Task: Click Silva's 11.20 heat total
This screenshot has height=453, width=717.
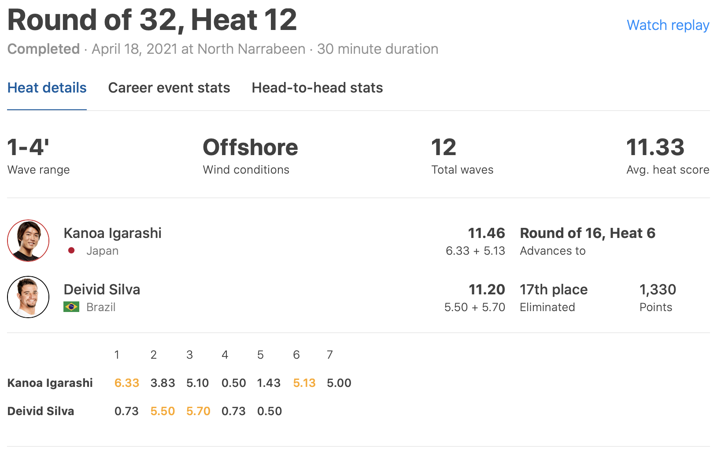Action: coord(487,290)
